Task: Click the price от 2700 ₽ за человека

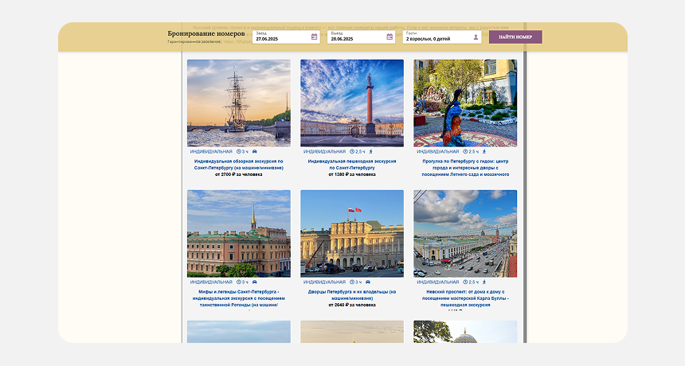Action: pyautogui.click(x=238, y=174)
